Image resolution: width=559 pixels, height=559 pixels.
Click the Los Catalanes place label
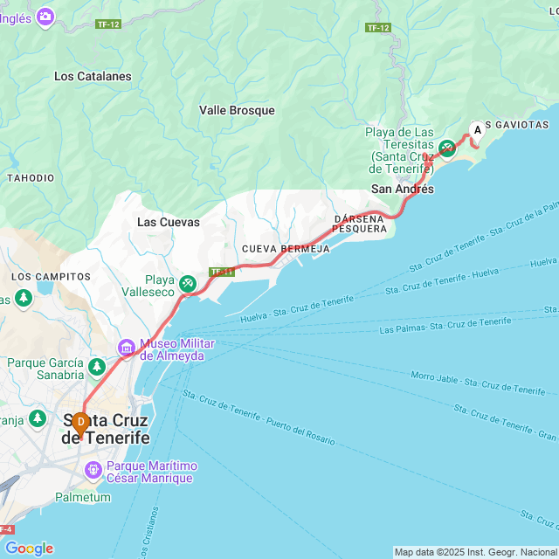93,76
